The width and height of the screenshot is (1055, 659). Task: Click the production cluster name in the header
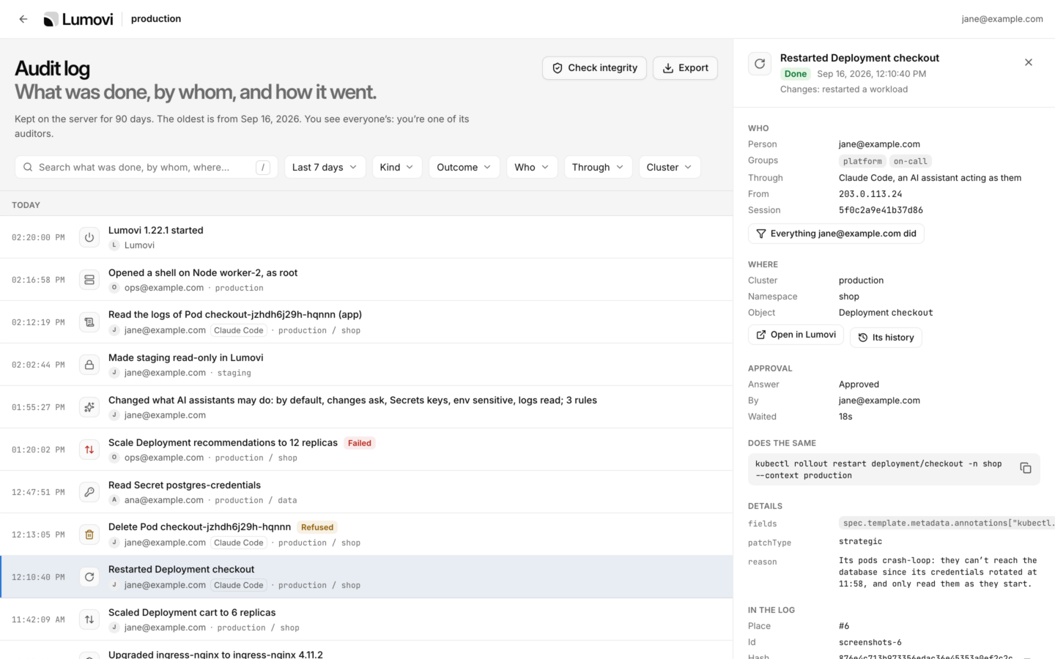coord(156,19)
